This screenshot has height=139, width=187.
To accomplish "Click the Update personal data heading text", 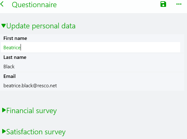I will click(x=41, y=26).
